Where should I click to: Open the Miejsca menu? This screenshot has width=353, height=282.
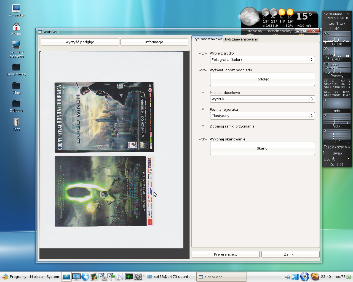(36, 277)
